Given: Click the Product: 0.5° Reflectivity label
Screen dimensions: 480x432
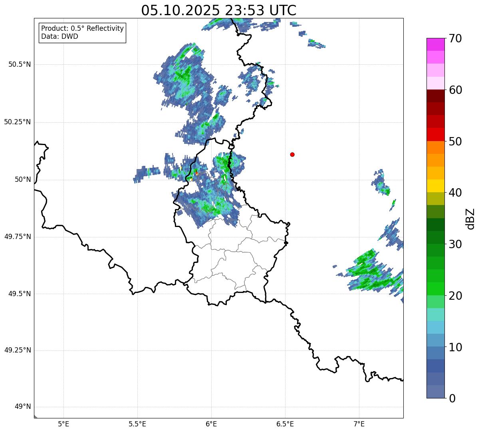Looking at the screenshot, I should coord(82,28).
